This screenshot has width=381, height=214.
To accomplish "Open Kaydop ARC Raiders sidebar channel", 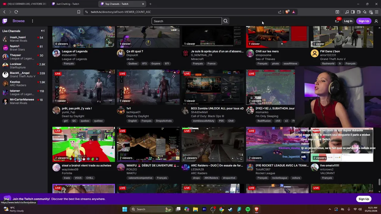I will coord(24,84).
